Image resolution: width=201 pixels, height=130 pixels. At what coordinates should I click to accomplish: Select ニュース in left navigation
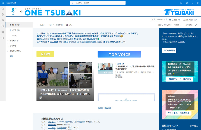(13, 35)
